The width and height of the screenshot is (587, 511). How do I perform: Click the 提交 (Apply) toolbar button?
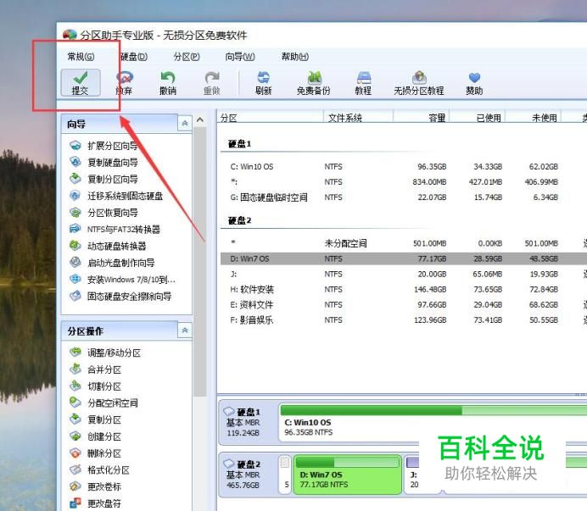coord(81,82)
